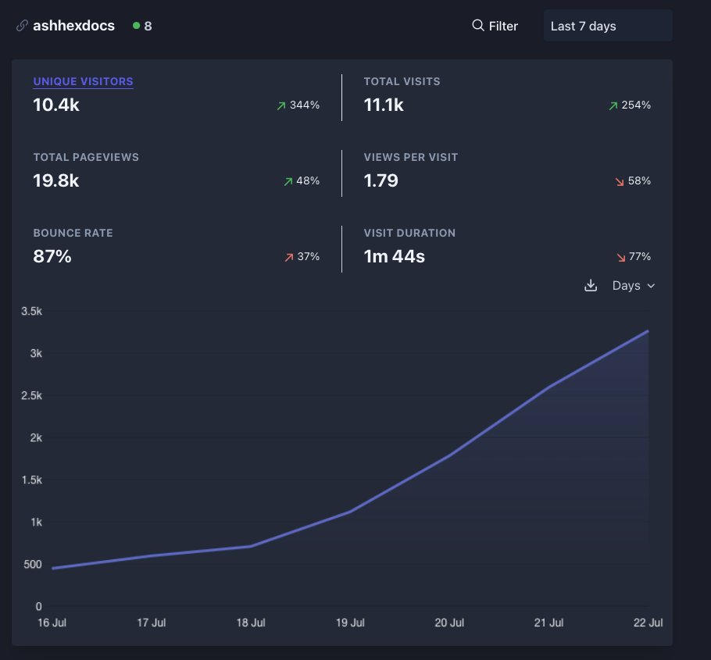This screenshot has height=660, width=711.
Task: Click the 254% change text
Action: 636,105
